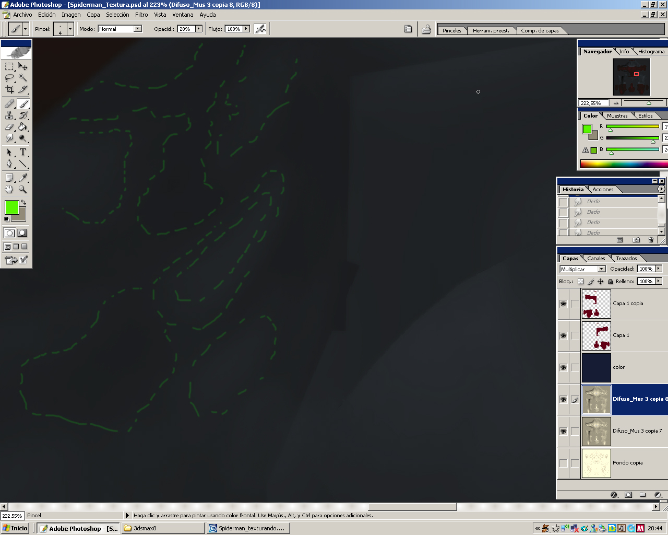
Task: Switch to Spiderman_texturando taskbar window
Action: coord(248,528)
